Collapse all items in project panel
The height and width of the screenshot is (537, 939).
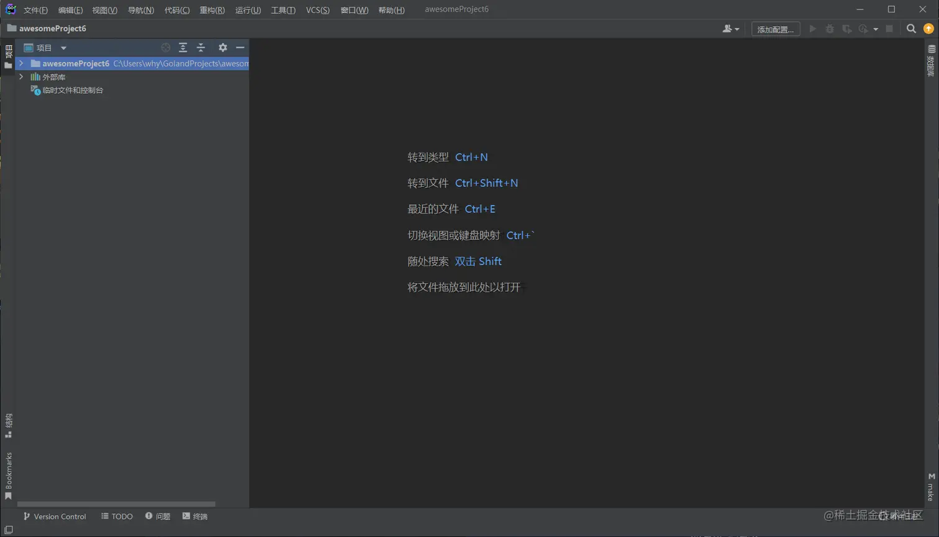pos(201,48)
